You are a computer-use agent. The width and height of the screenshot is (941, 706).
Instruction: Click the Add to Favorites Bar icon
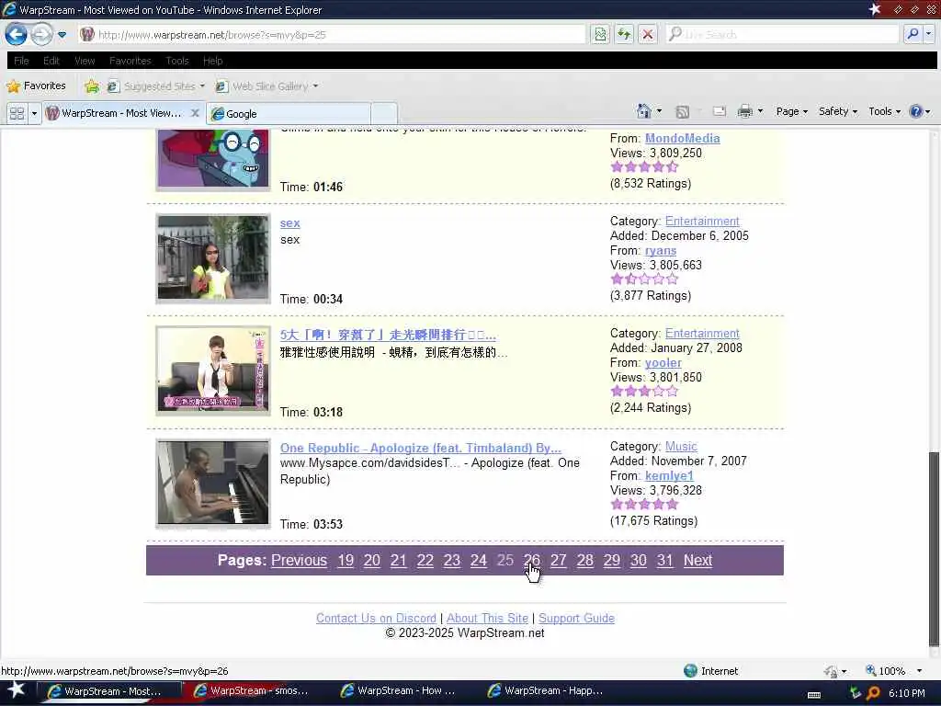click(x=92, y=86)
